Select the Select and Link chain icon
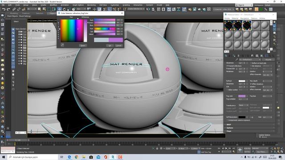 click(x=14, y=9)
